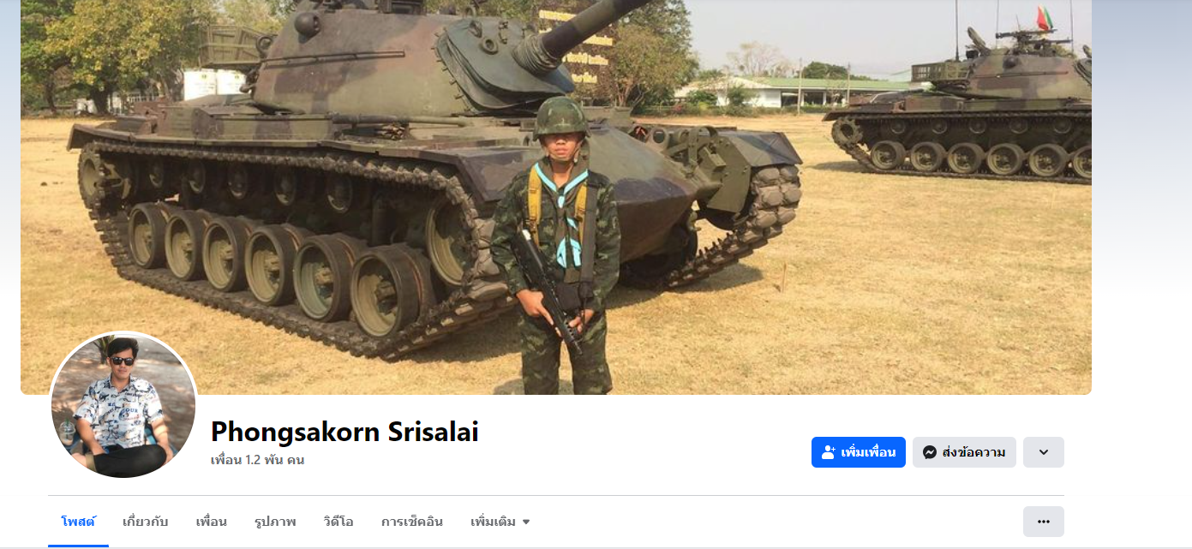The height and width of the screenshot is (549, 1192).
Task: Expand the เพิ่มเติม dropdown tab
Action: pyautogui.click(x=500, y=522)
